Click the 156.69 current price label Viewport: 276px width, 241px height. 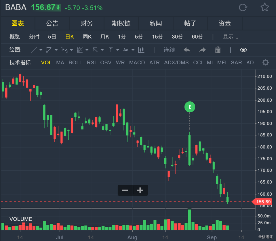coord(262,202)
